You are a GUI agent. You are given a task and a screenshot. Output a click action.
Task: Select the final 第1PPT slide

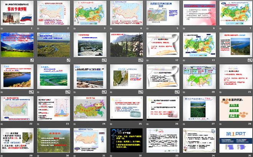pyautogui.click(x=235, y=140)
